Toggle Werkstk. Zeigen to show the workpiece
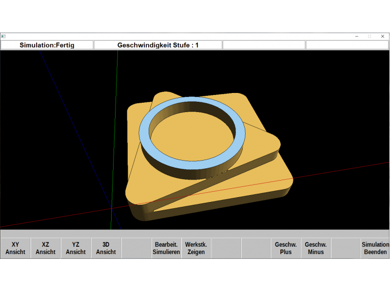Screen dimensions: 390x292 [x=196, y=248]
